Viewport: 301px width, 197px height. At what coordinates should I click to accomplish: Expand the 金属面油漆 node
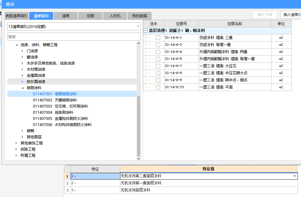coord(22,76)
